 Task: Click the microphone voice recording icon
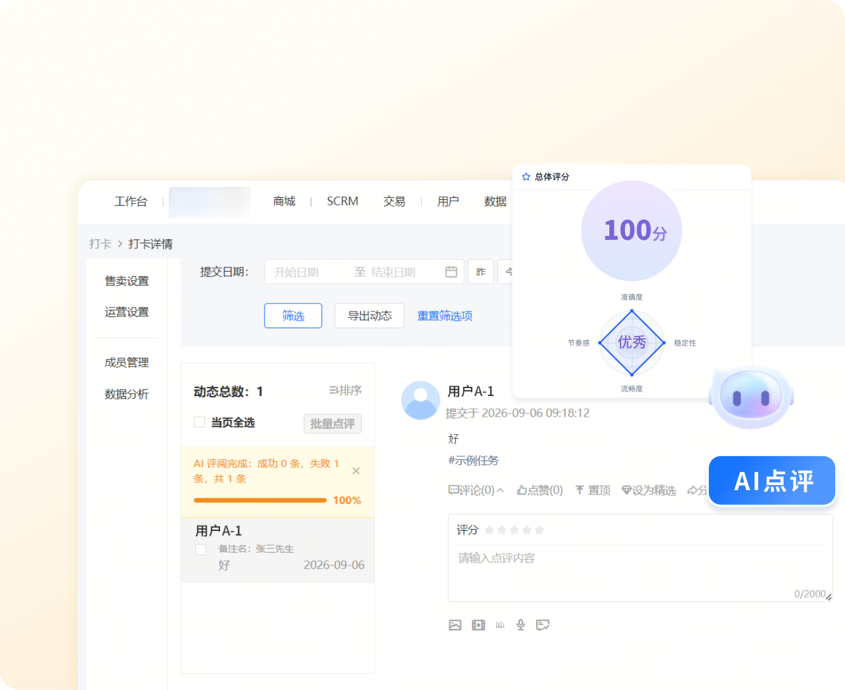[x=520, y=625]
